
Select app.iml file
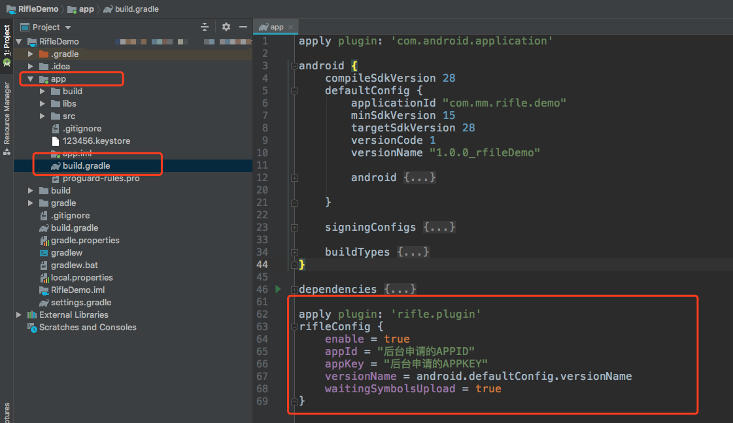tap(77, 153)
